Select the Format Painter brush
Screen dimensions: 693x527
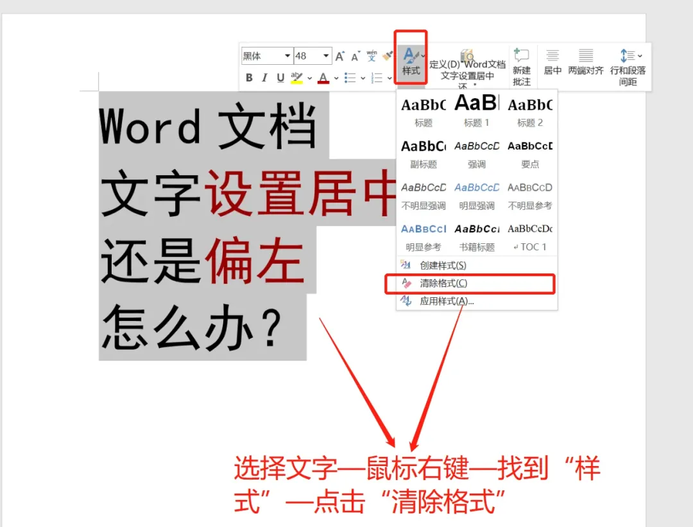click(x=388, y=56)
